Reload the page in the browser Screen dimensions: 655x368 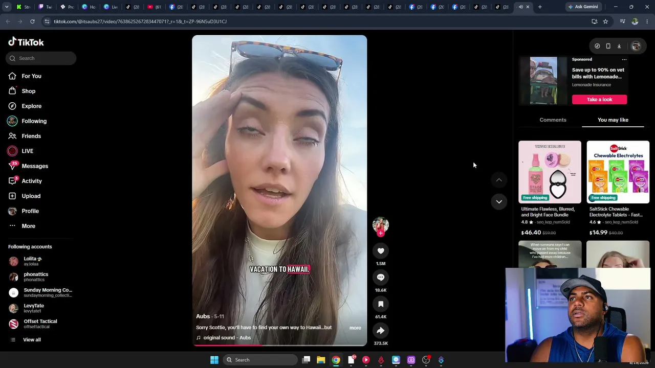pos(32,21)
